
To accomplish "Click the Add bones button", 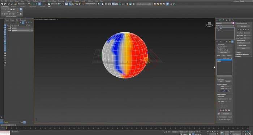I will coord(224,55).
